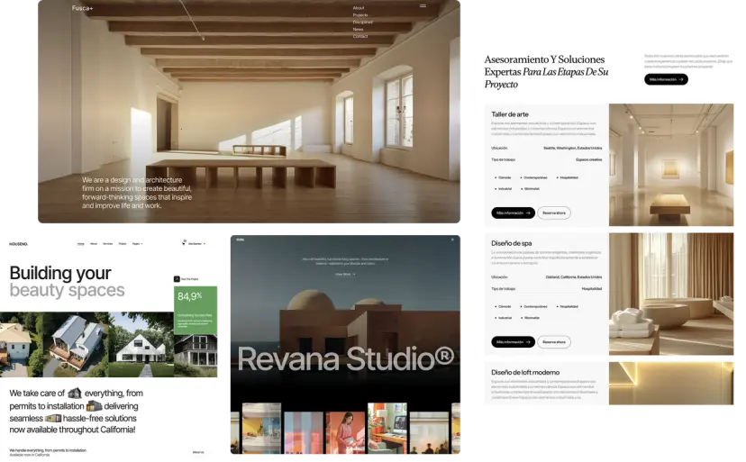Click 'Building your beauty spaces' headline
The width and height of the screenshot is (746, 462).
(x=67, y=281)
